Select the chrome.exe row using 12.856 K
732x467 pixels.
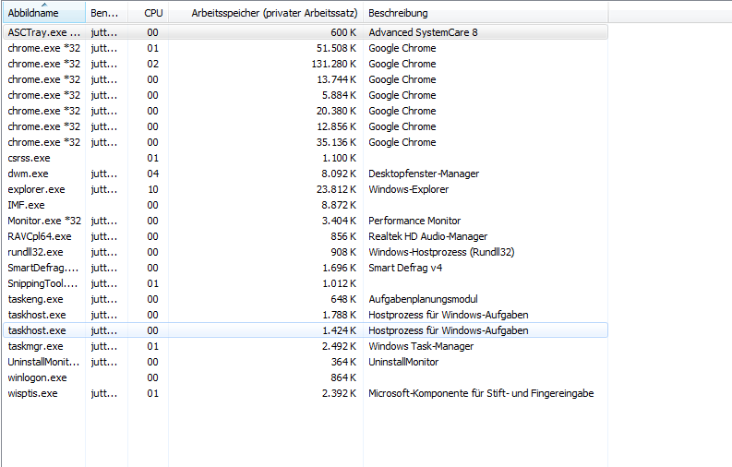(306, 126)
